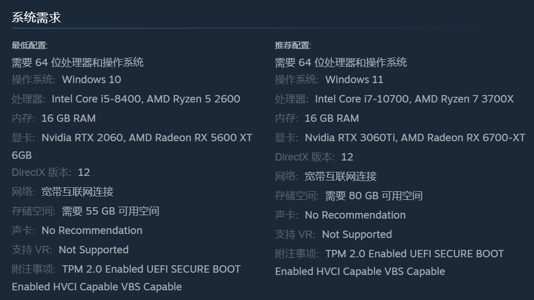Click the TPM 2.0 note in minimum column
This screenshot has width=534, height=300.
pos(151,269)
